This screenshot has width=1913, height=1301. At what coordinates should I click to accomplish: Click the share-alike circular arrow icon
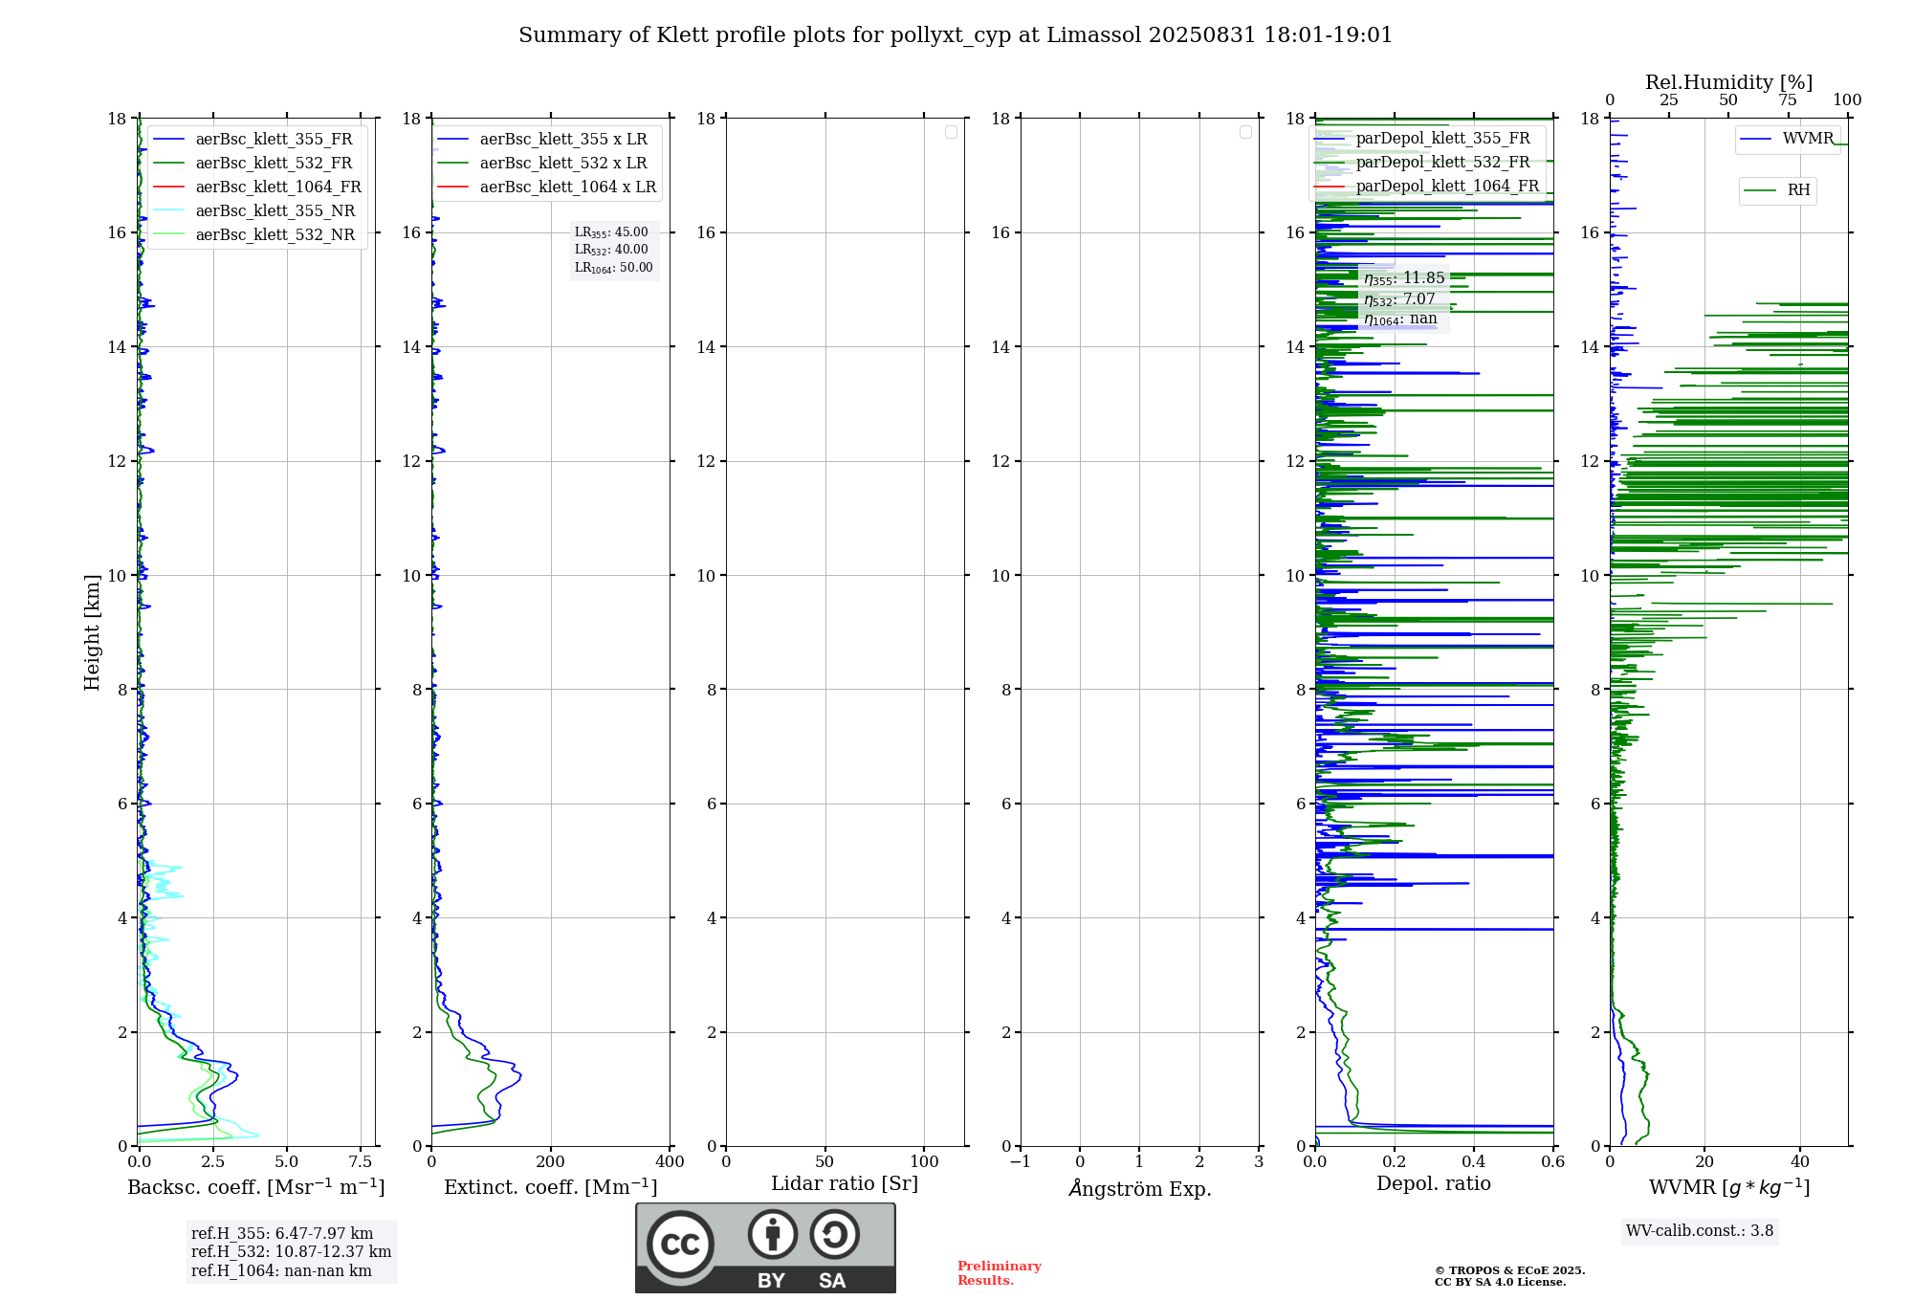pos(835,1234)
